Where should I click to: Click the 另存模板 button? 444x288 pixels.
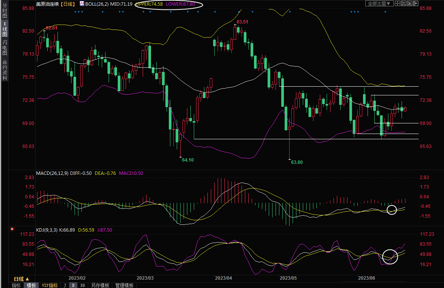(100, 285)
